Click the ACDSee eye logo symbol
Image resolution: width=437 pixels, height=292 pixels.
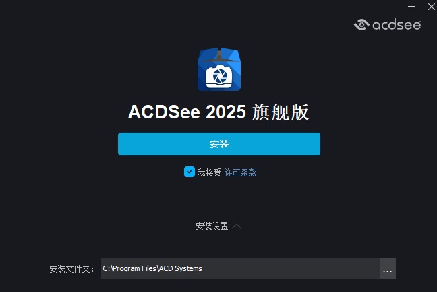click(361, 25)
